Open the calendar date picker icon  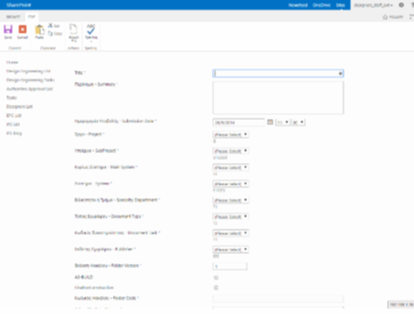(270, 122)
